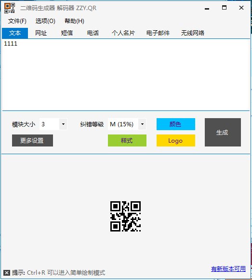252x280 pixels.
Task: Dismiss the tip with the X icon
Action: (x=7, y=273)
